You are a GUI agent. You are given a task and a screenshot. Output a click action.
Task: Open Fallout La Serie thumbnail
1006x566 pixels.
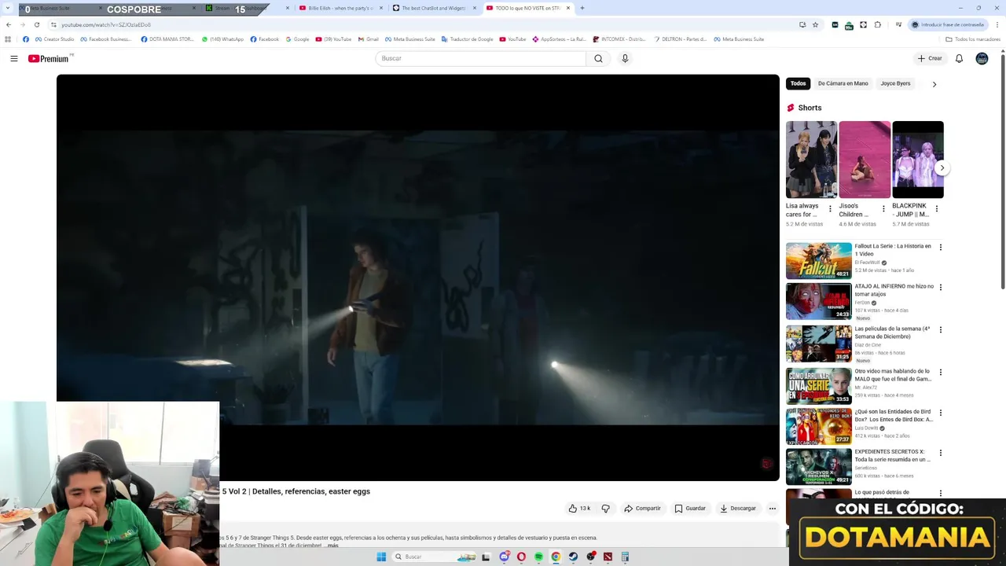coord(818,260)
